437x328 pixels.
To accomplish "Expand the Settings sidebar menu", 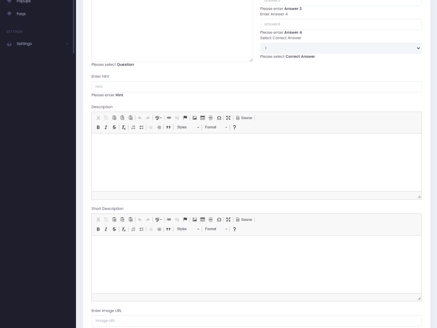I will coord(24,43).
